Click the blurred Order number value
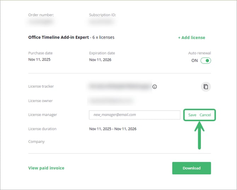This screenshot has width=237, height=190. click(x=41, y=22)
